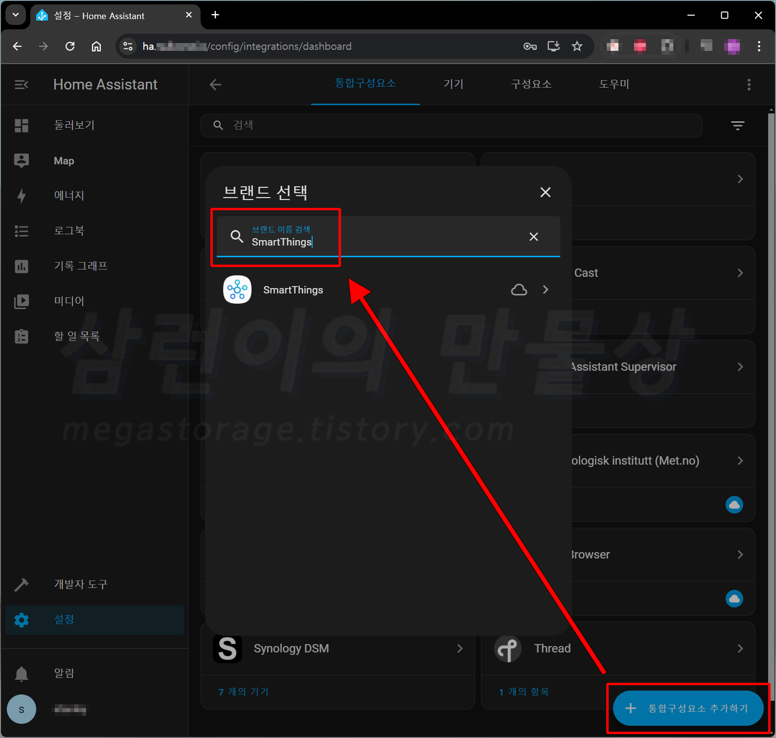Open 알림 notifications bell

22,674
